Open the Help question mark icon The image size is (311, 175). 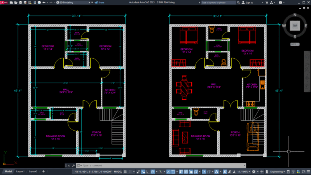[x=280, y=2]
